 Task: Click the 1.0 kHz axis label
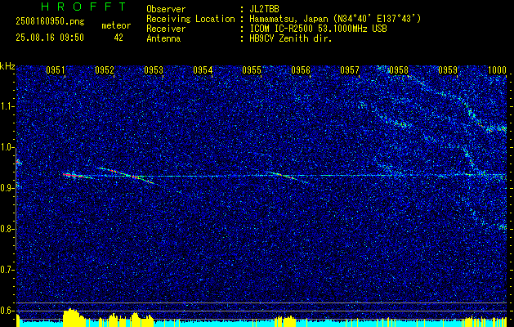coord(7,147)
